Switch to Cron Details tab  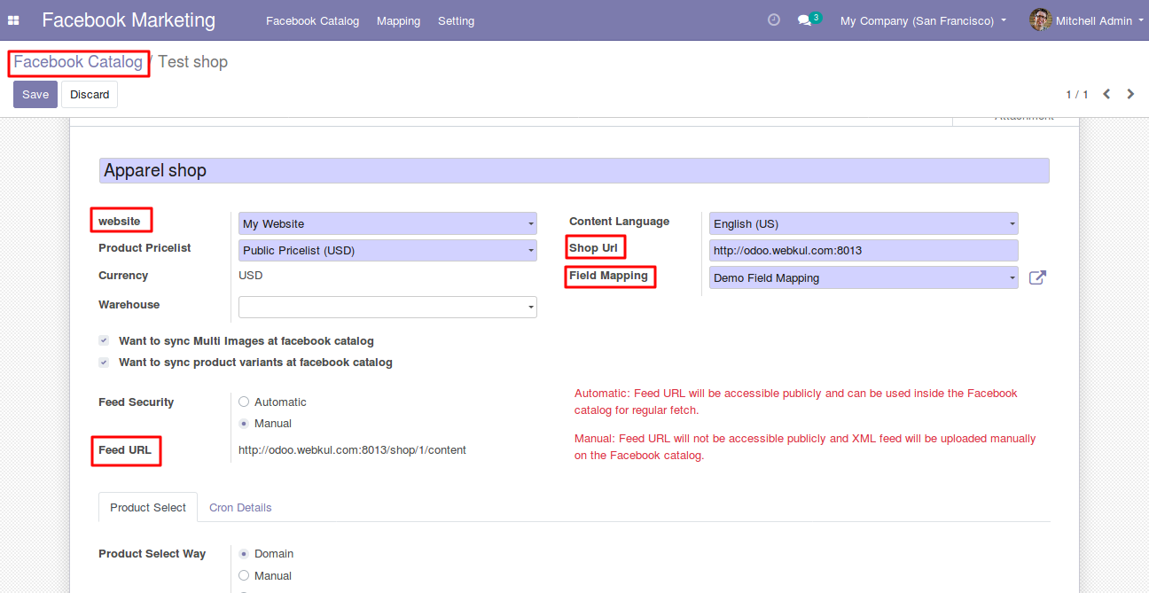coord(240,507)
